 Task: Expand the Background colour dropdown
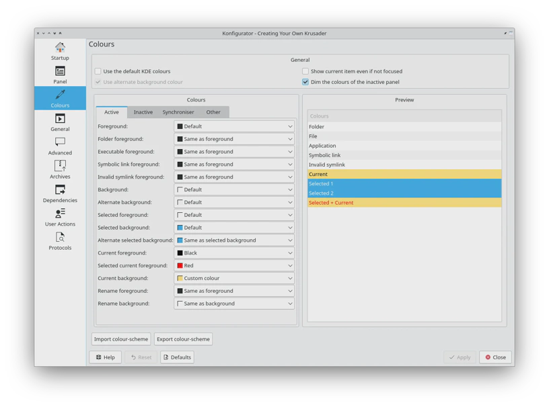click(x=234, y=189)
